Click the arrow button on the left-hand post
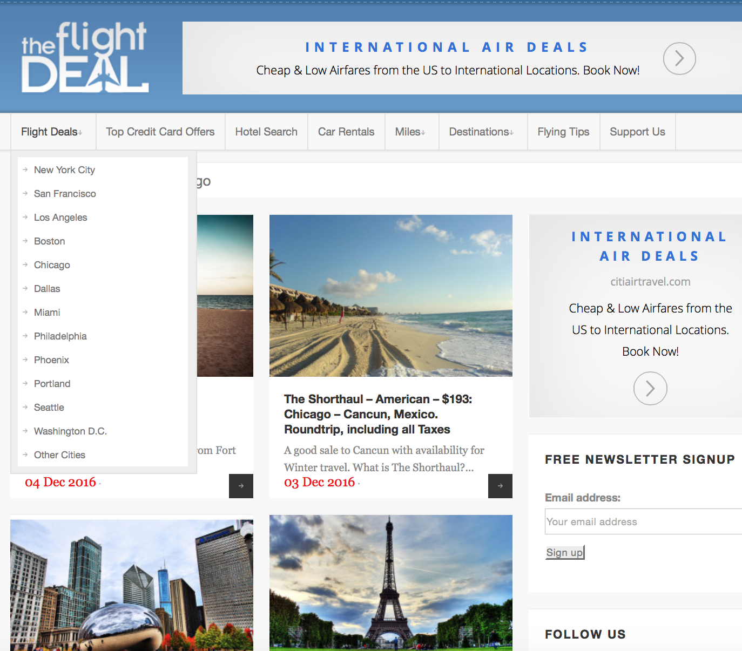 click(x=241, y=486)
